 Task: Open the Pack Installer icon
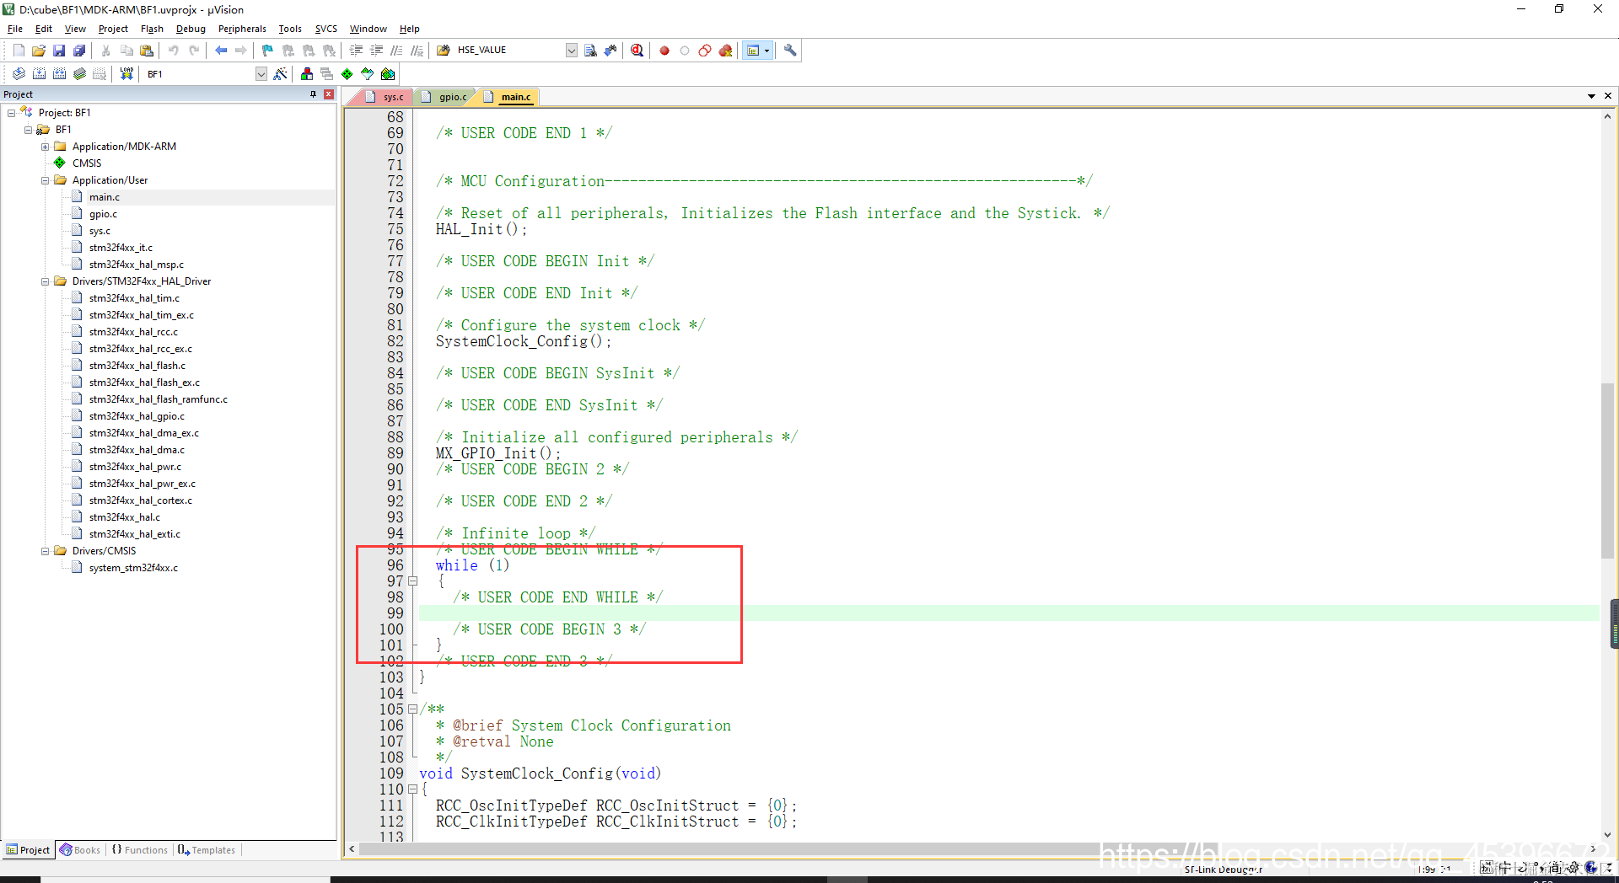click(x=388, y=74)
